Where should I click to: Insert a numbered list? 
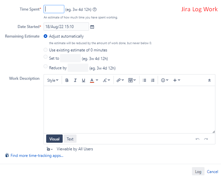tap(153, 80)
